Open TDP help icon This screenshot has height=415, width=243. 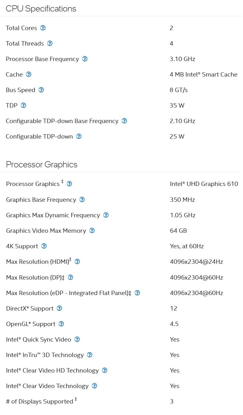click(24, 105)
